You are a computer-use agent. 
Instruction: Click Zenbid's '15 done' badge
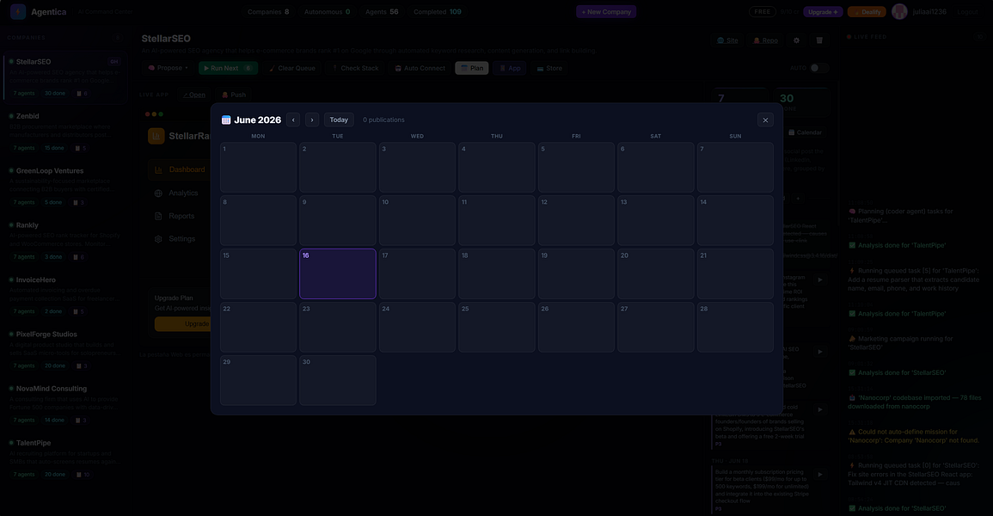tap(54, 148)
